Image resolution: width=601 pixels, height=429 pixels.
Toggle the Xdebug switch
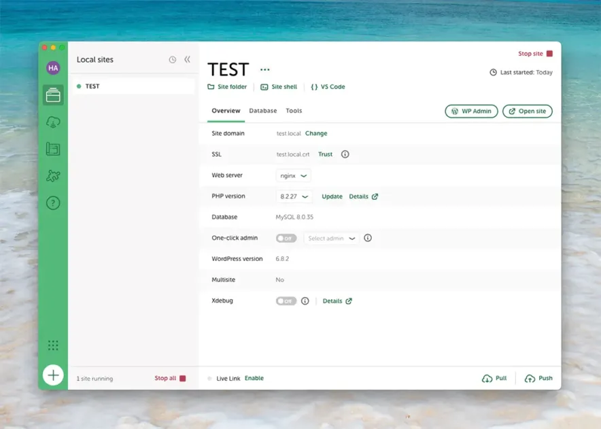286,301
